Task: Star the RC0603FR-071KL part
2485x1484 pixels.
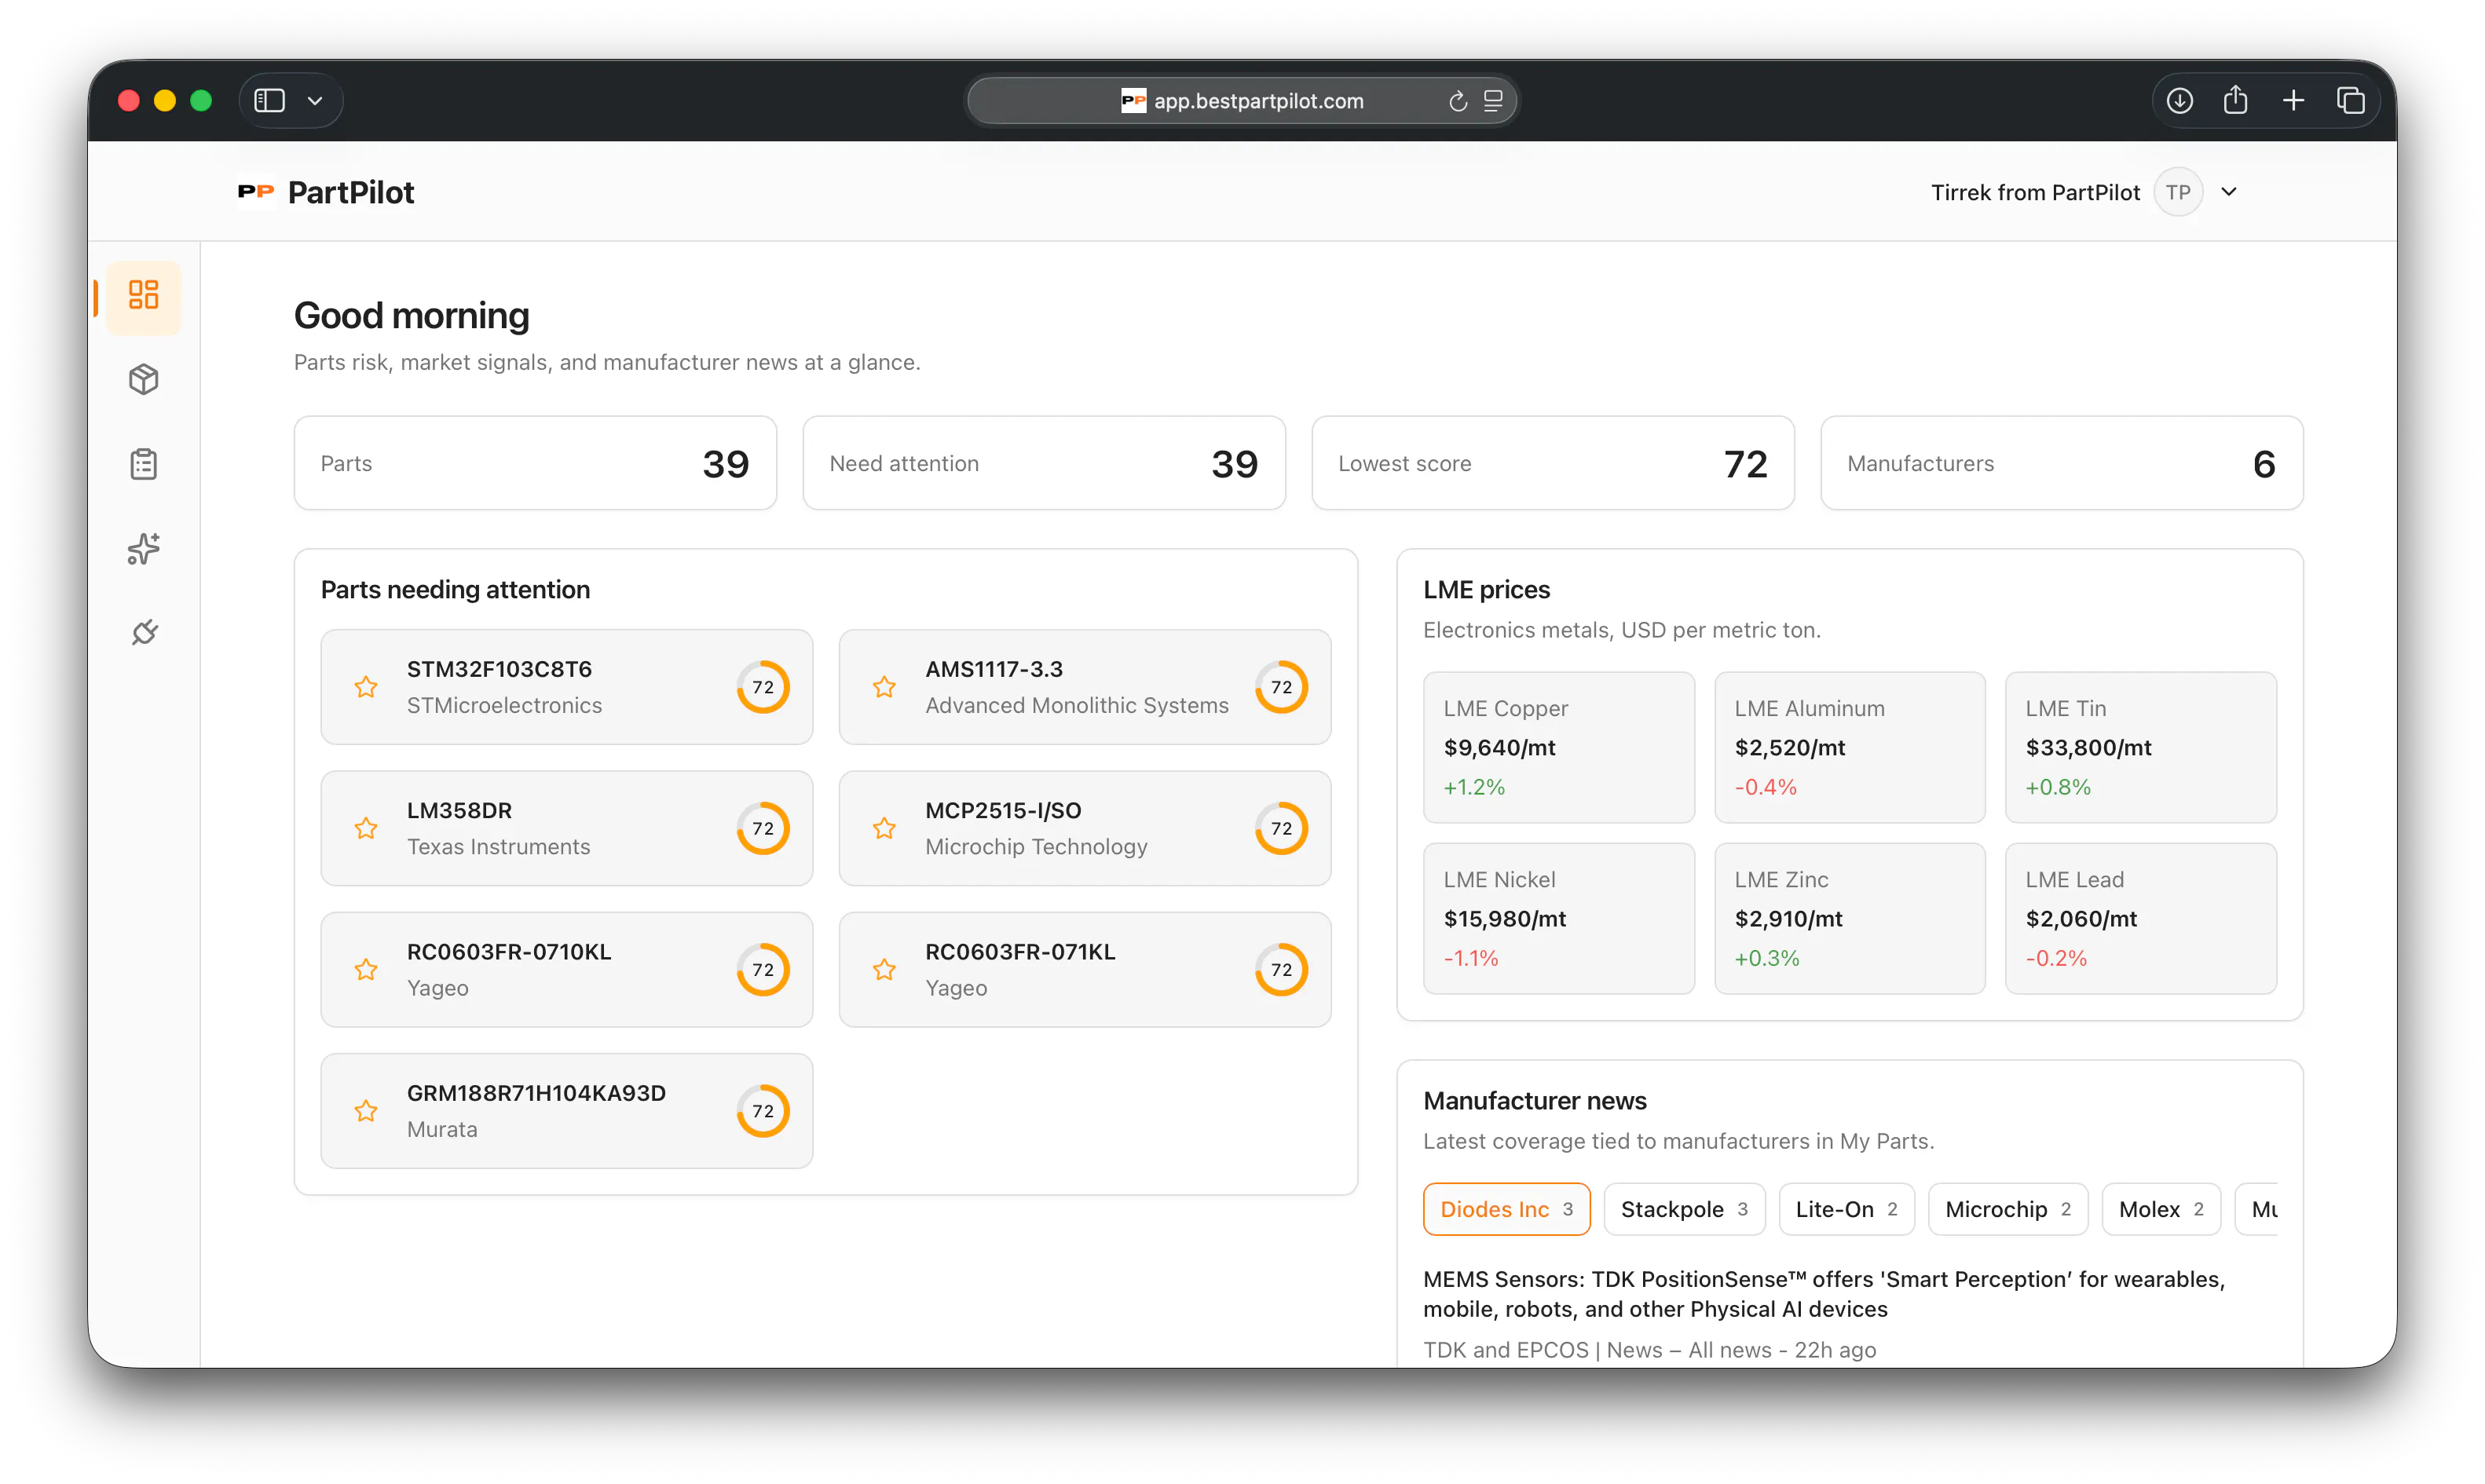Action: [884, 970]
